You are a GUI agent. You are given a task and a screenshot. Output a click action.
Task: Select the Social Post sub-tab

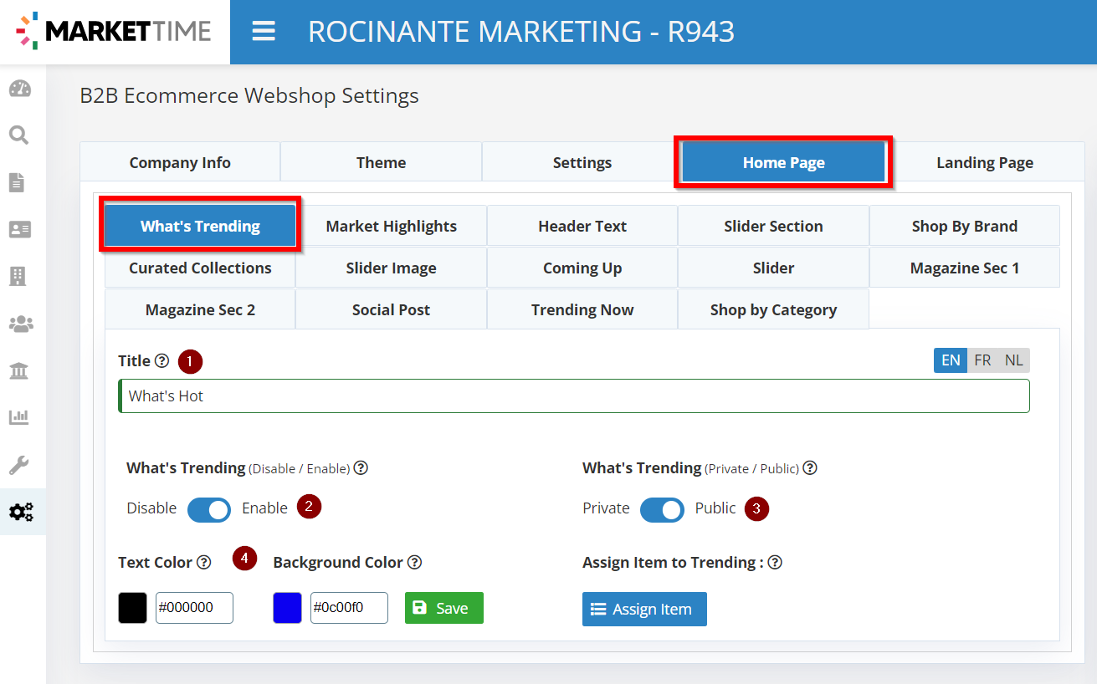click(392, 309)
